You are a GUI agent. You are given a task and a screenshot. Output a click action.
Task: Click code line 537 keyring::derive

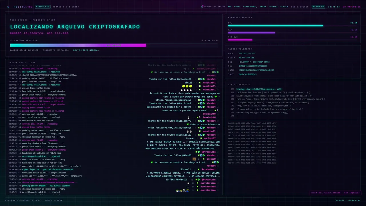click(x=259, y=89)
